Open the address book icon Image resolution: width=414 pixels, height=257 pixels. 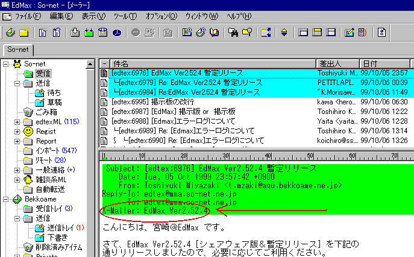pos(215,33)
